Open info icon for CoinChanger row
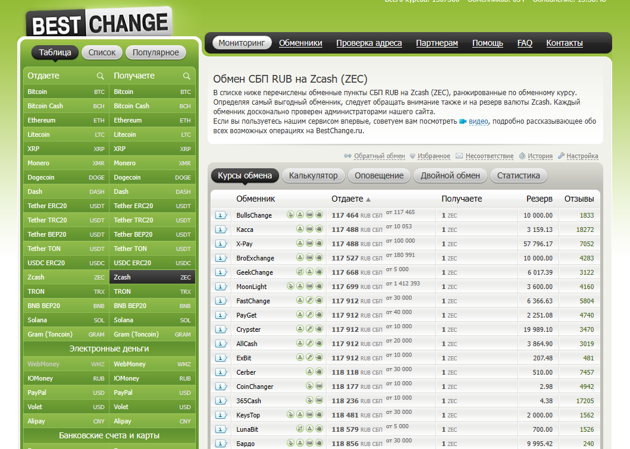 221,387
